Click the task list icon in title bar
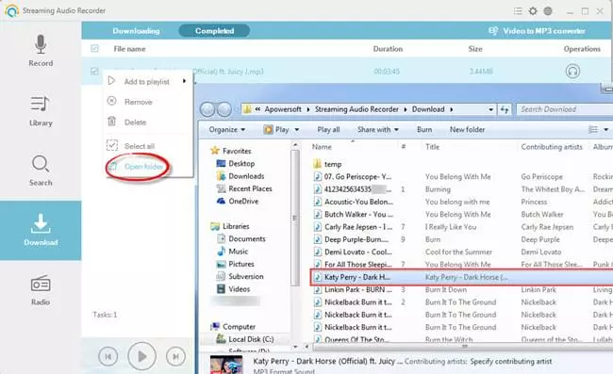The height and width of the screenshot is (374, 613). (518, 11)
